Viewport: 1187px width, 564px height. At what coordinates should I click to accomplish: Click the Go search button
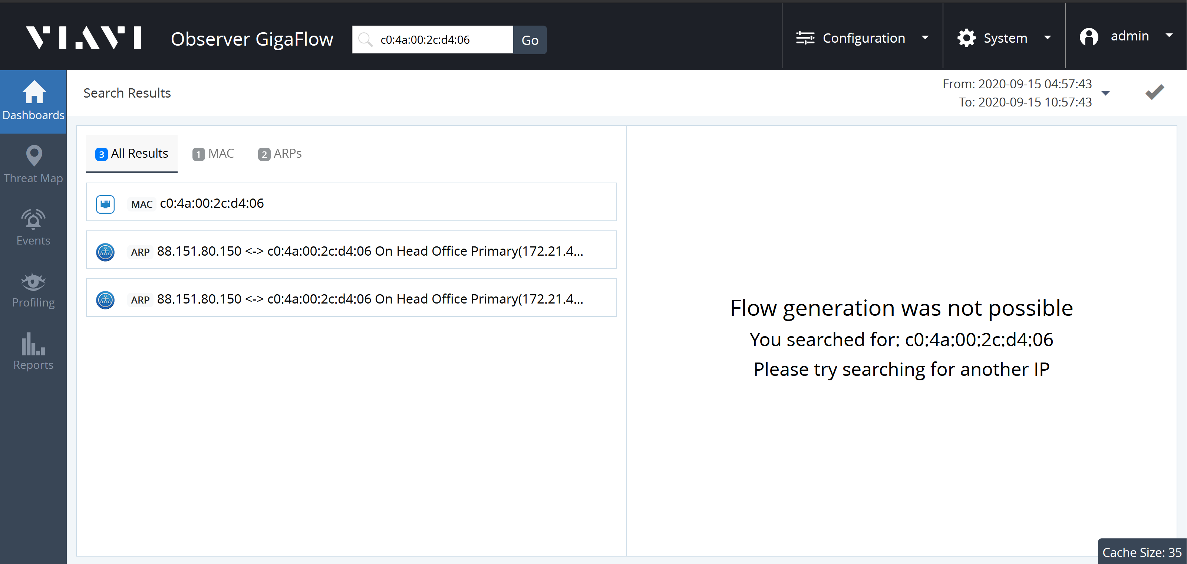pos(530,40)
